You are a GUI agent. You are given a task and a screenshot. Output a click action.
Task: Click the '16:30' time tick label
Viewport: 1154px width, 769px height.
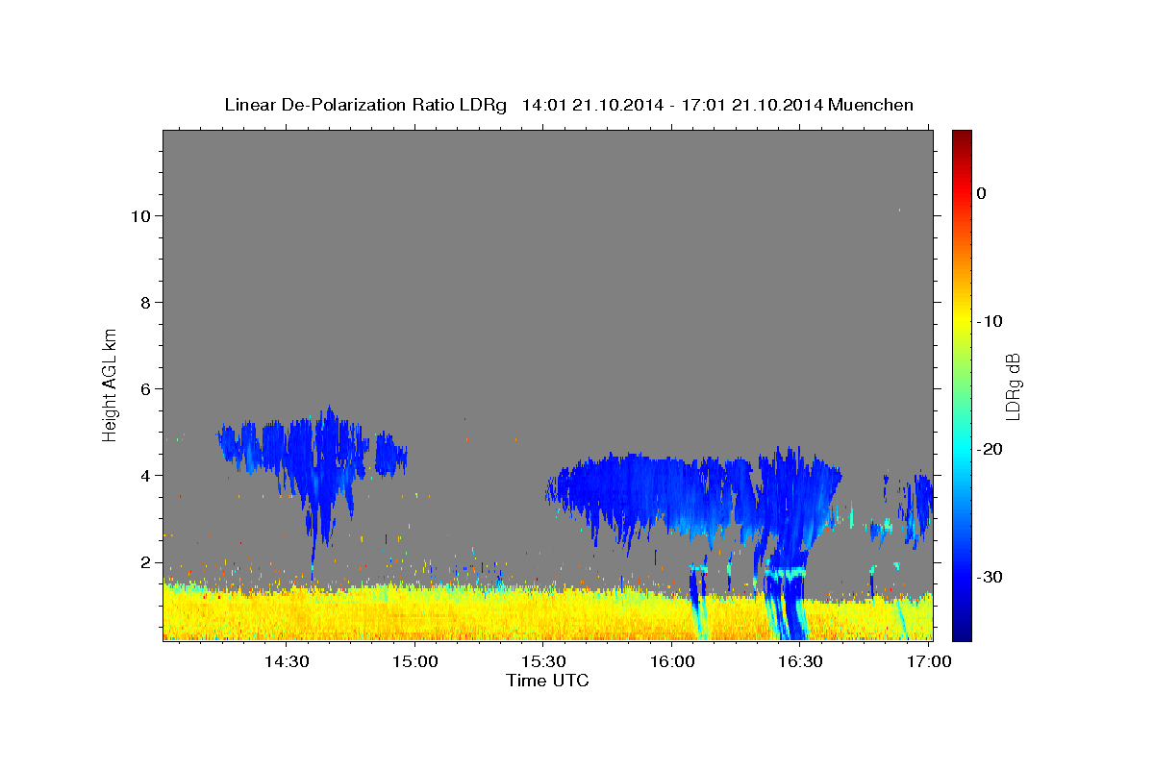[800, 661]
